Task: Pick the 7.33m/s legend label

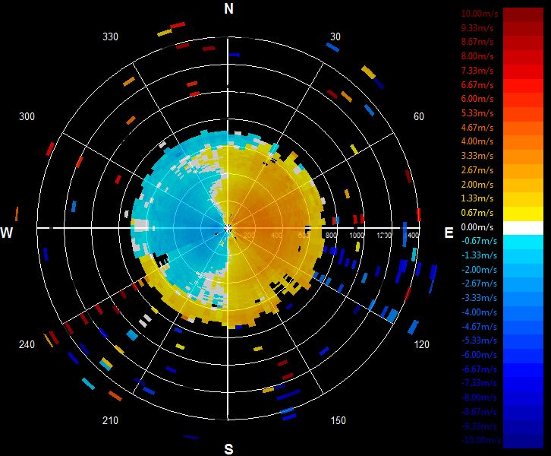Action: tap(477, 71)
